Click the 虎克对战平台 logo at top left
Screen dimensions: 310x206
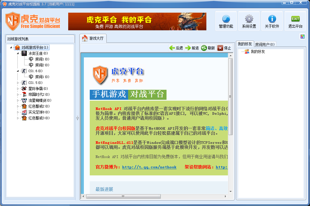pyautogui.click(x=33, y=21)
